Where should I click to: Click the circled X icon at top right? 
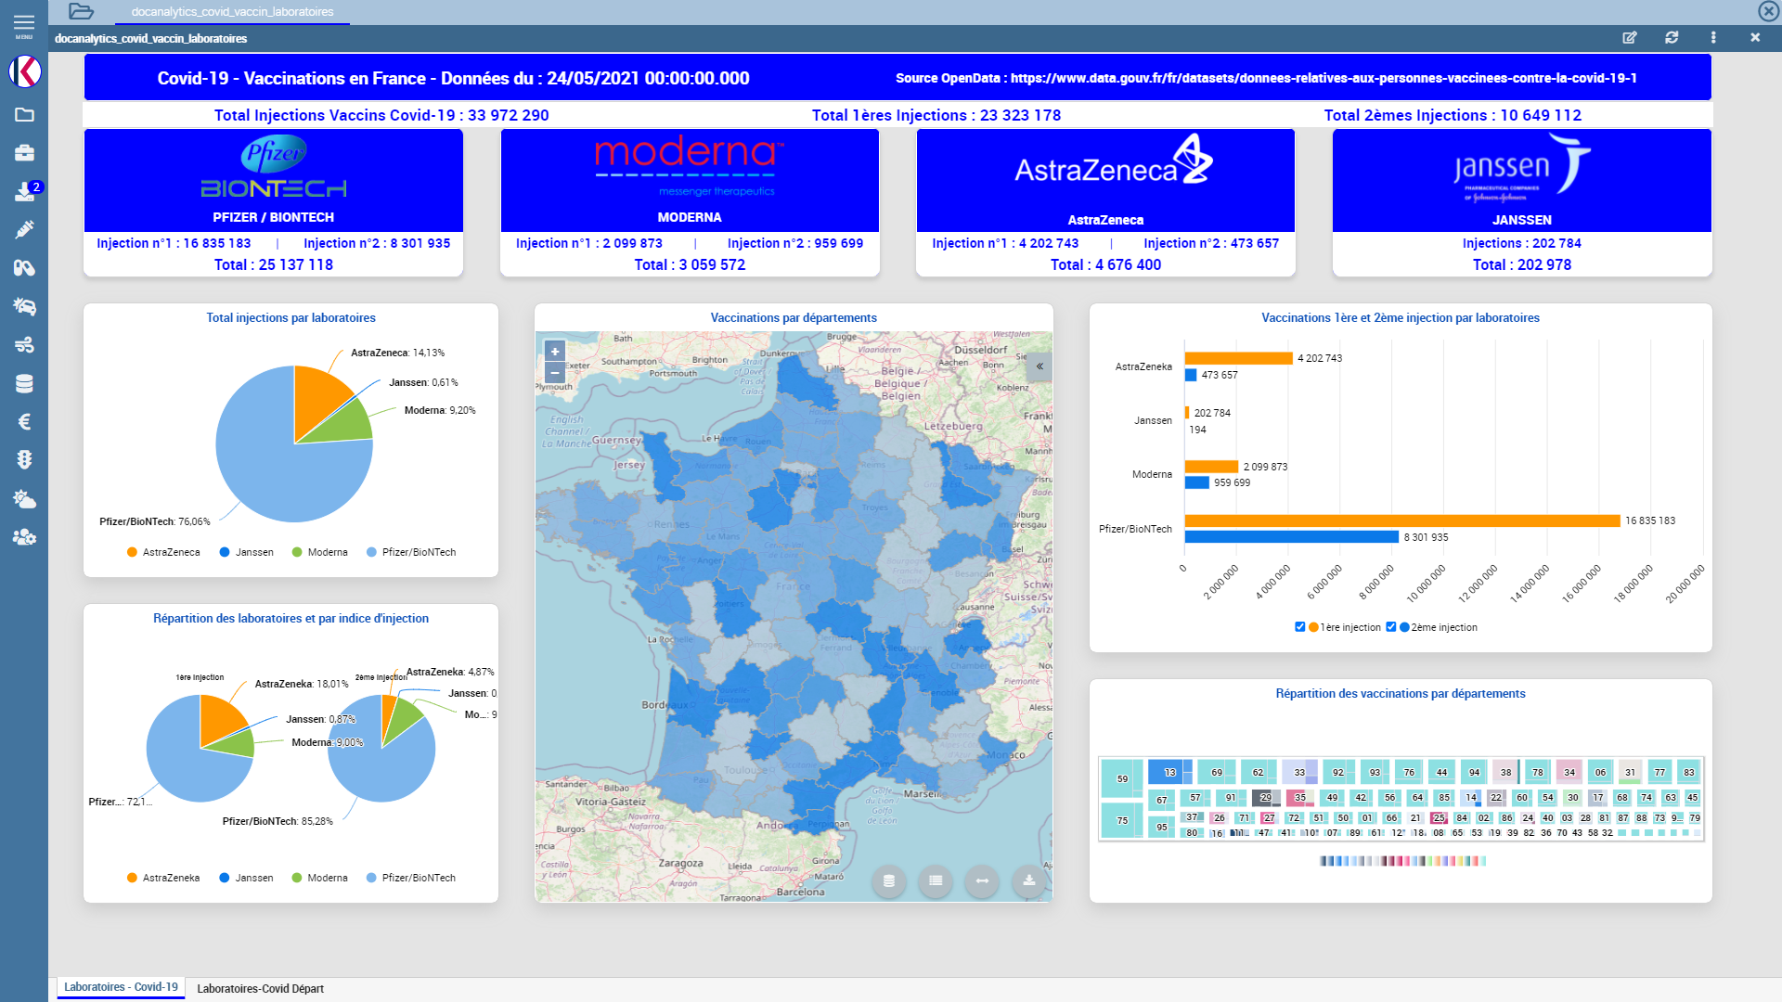[x=1768, y=11]
